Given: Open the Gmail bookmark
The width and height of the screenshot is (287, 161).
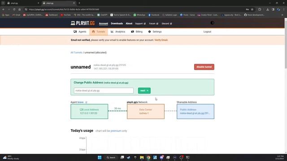Looking at the screenshot, I should [16, 15].
